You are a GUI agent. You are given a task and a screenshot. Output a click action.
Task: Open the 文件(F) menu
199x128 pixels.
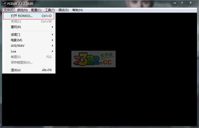(x=8, y=10)
